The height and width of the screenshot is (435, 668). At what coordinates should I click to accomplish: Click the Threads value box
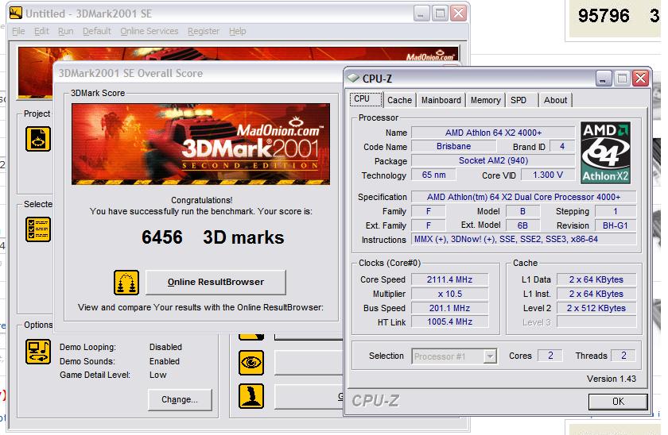(x=623, y=356)
